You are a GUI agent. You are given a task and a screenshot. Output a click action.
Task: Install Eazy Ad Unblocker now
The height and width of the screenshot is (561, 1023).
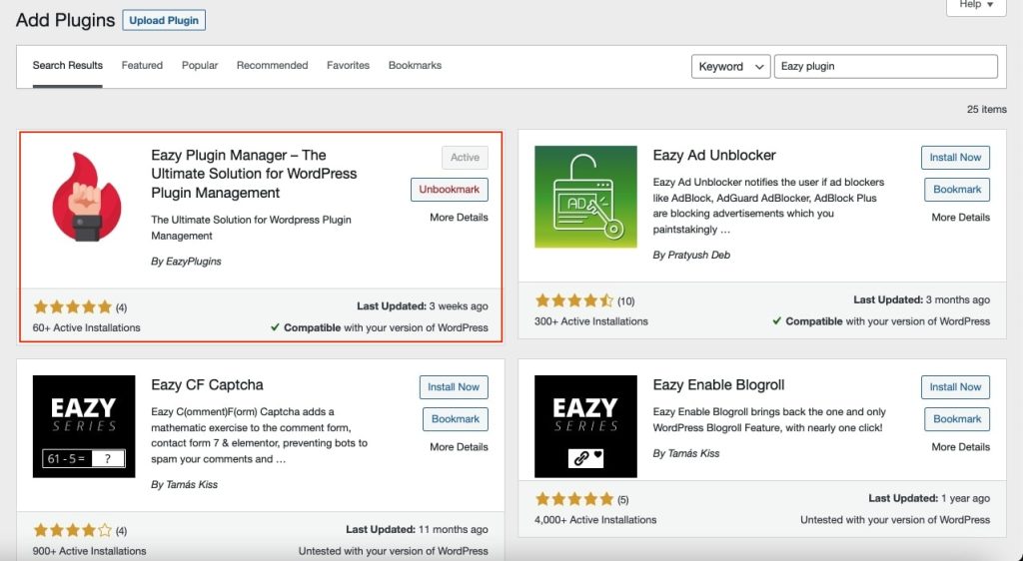[955, 158]
